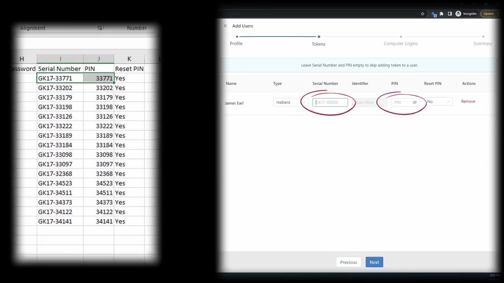Select PIN cell 34523 in Excel
504x283 pixels.
click(99, 183)
